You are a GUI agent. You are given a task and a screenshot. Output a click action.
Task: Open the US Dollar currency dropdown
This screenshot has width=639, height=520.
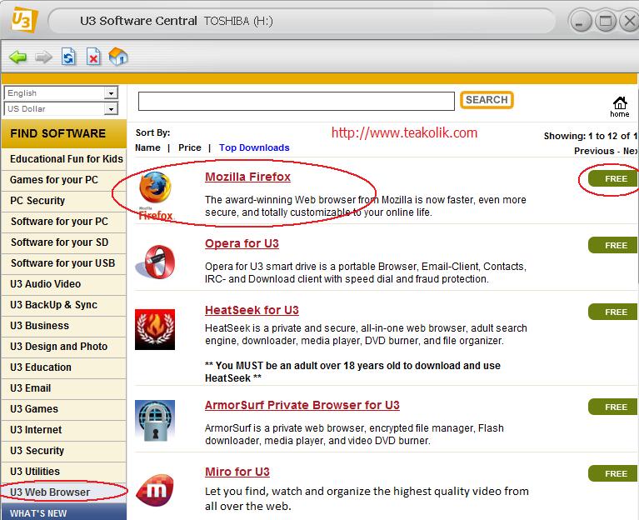(61, 109)
